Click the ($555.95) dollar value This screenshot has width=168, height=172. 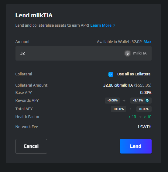(x=143, y=85)
